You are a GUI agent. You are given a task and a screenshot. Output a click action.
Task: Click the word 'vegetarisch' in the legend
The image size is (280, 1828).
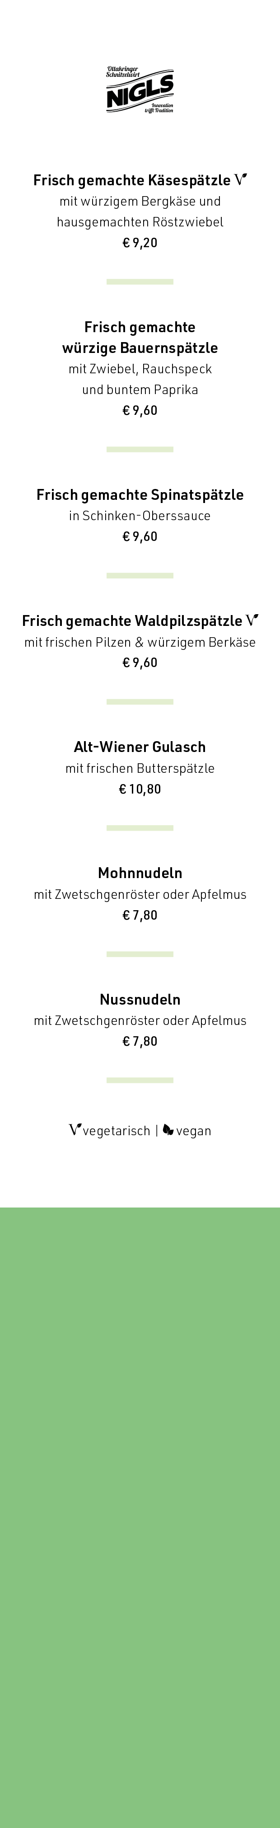[x=116, y=1131]
